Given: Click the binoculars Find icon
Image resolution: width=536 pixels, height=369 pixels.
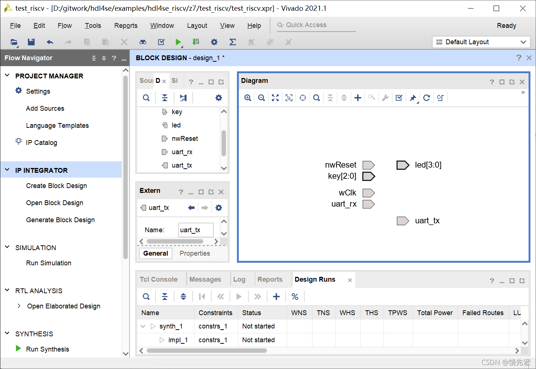Looking at the screenshot, I should pos(143,42).
